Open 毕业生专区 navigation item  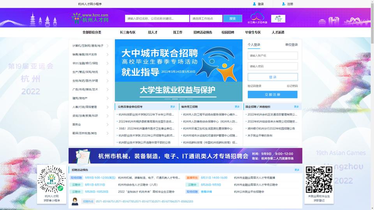(253, 32)
